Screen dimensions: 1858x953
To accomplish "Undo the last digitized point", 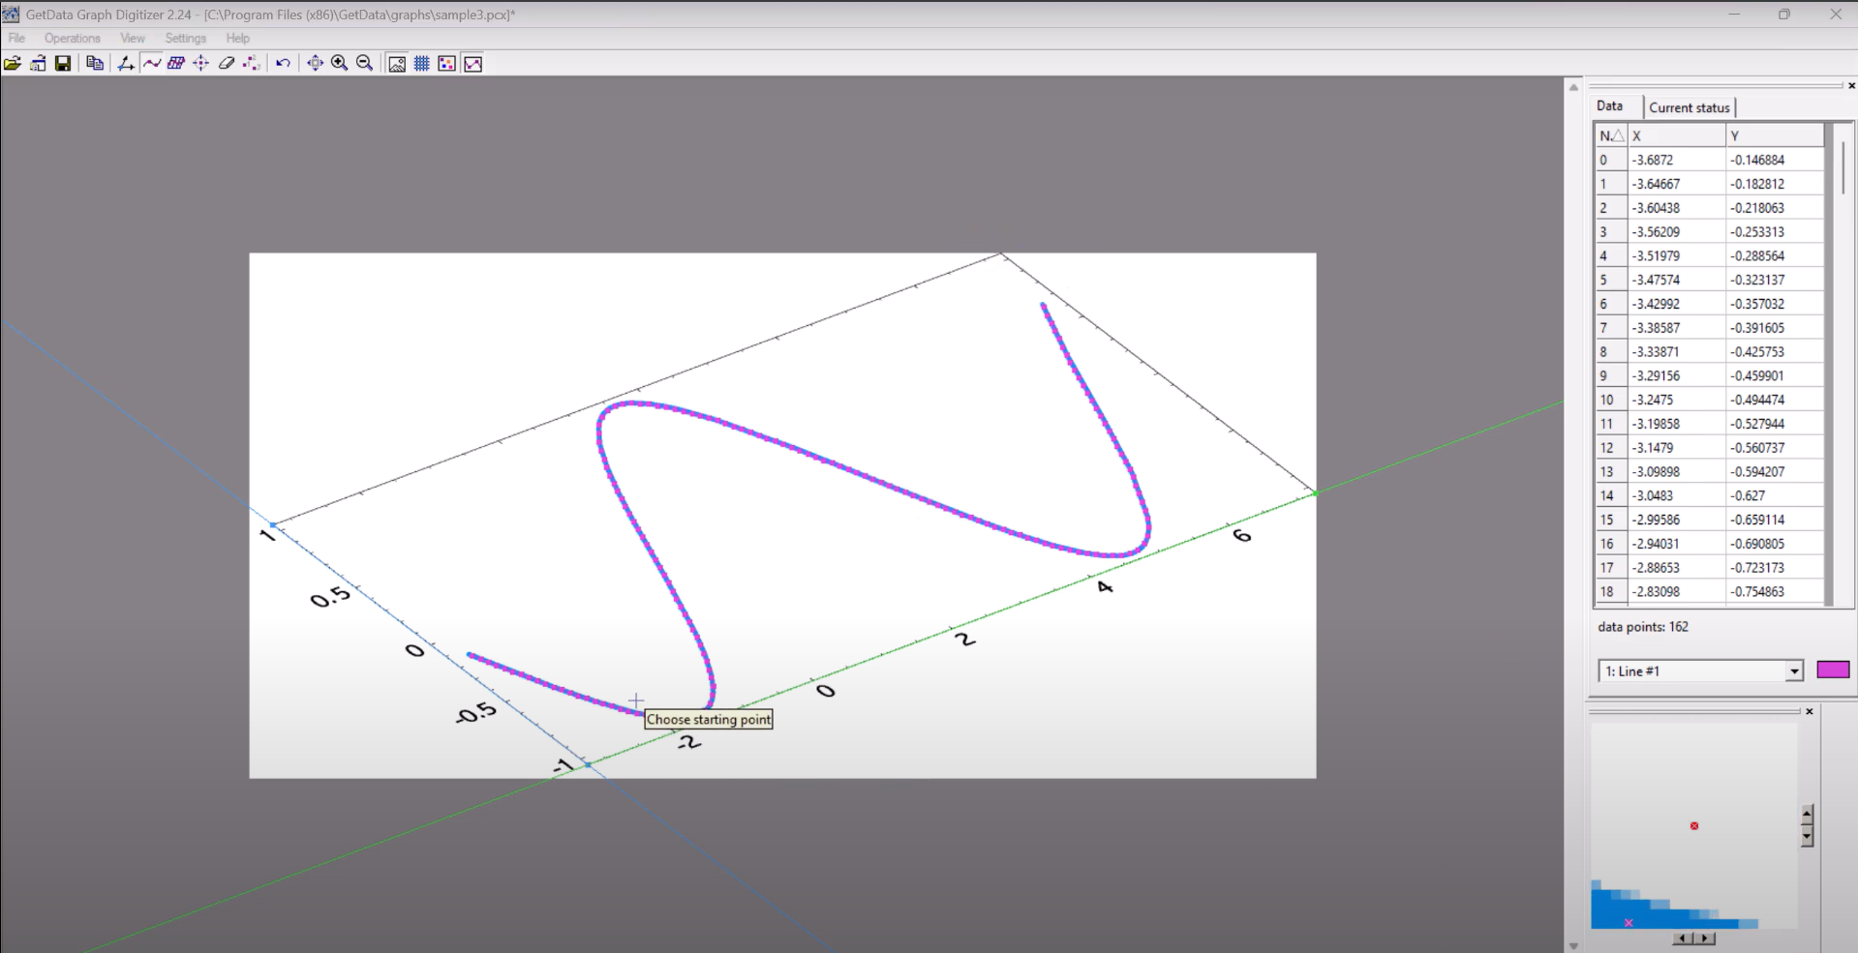I will point(283,63).
